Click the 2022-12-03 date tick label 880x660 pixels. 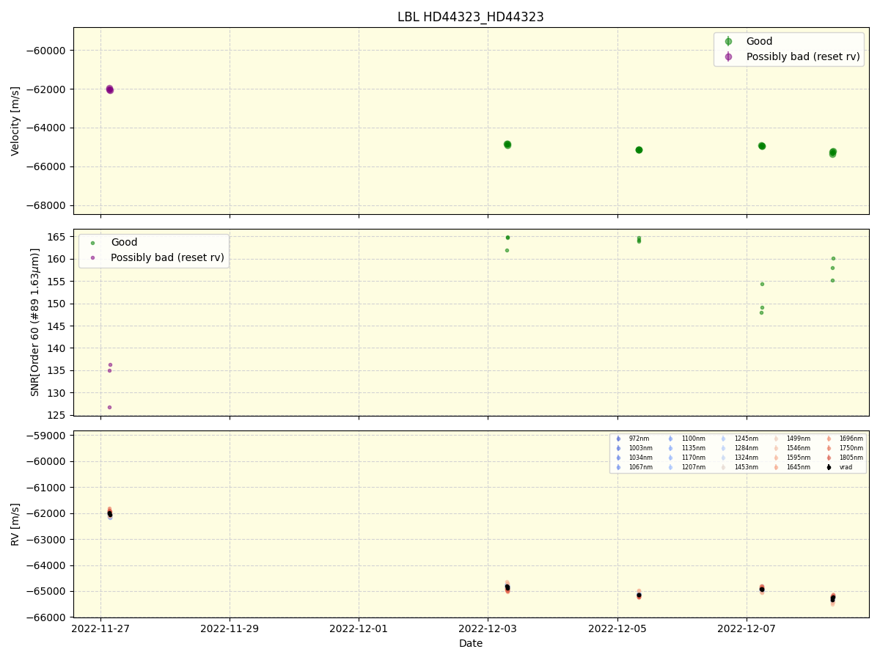(x=488, y=628)
